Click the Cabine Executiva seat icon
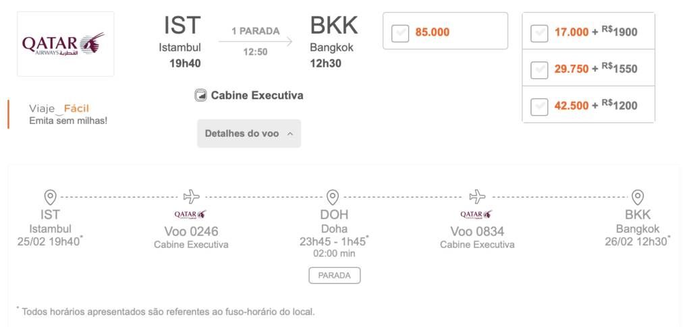 [201, 95]
